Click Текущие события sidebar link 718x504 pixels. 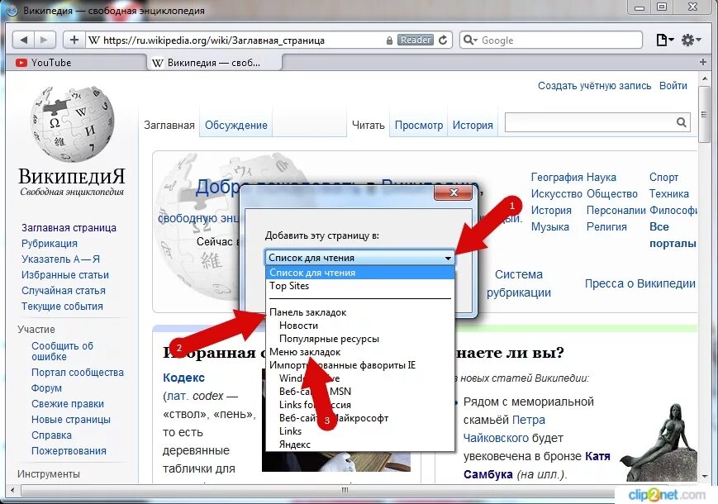pyautogui.click(x=62, y=307)
